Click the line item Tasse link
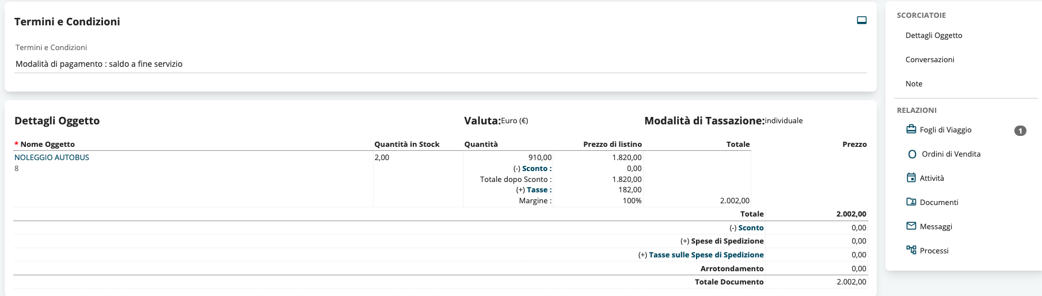 tap(539, 190)
